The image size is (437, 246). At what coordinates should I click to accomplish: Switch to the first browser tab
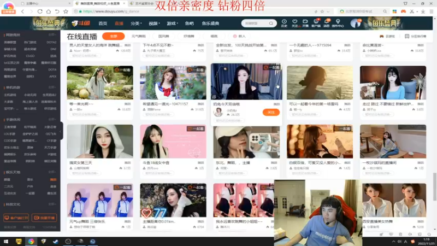(45, 4)
